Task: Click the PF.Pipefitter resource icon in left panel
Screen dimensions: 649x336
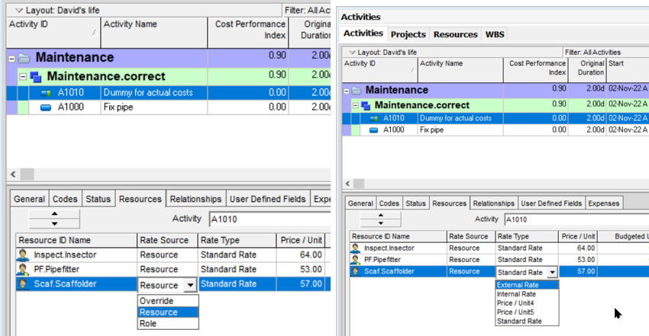Action: [22, 270]
